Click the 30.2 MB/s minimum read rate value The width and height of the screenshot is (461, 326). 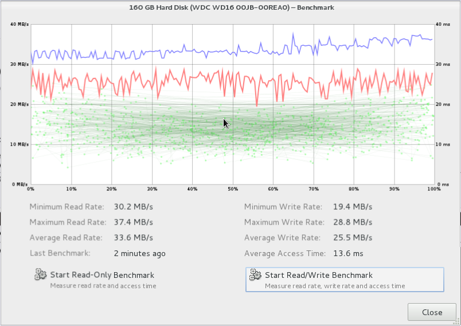tap(133, 207)
